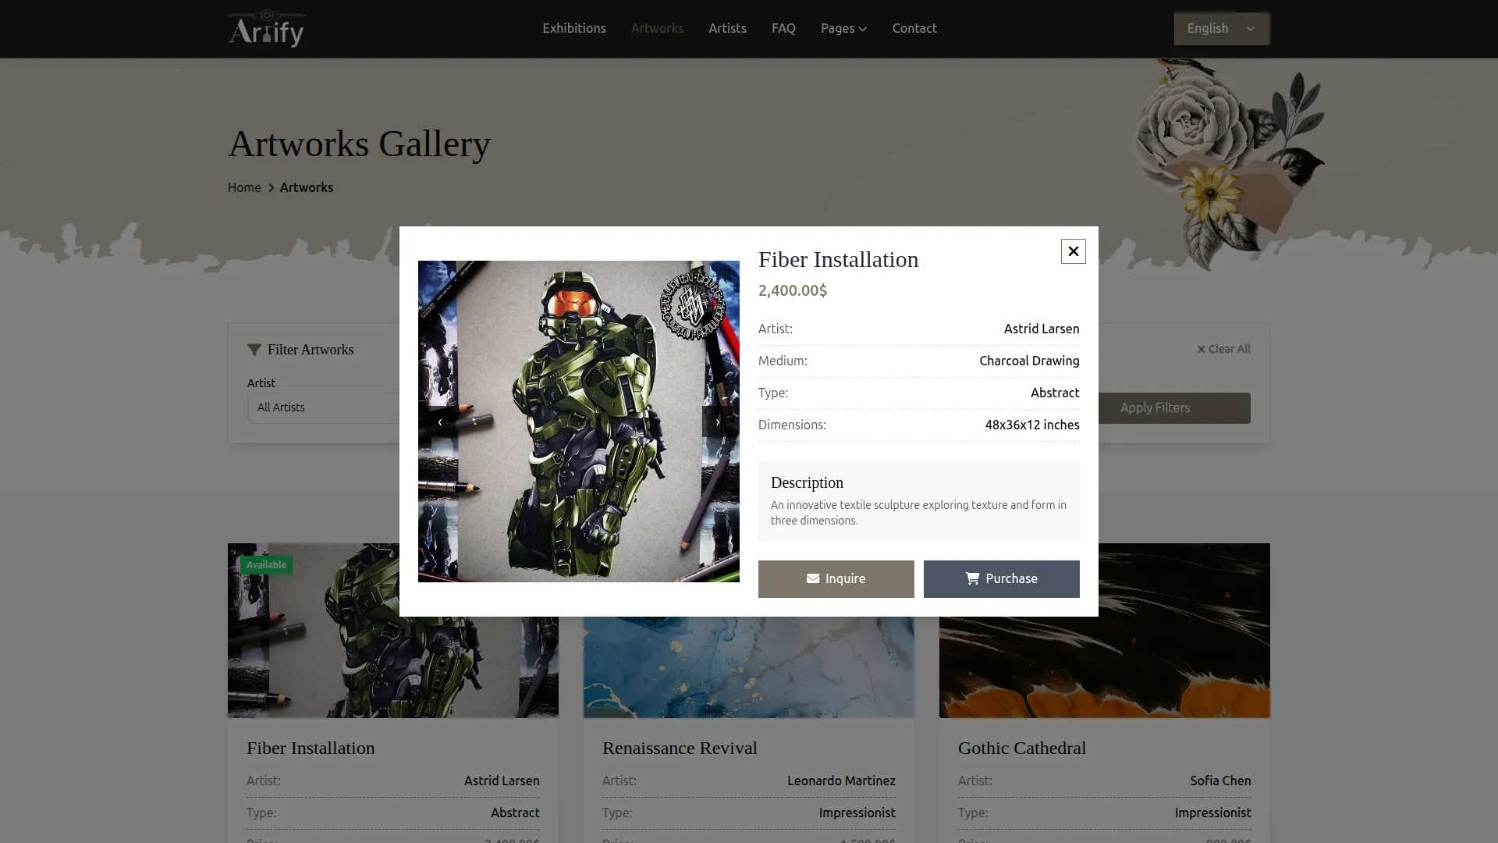Screen dimensions: 1498x843
Task: Go to the Exhibitions page
Action: click(x=573, y=29)
